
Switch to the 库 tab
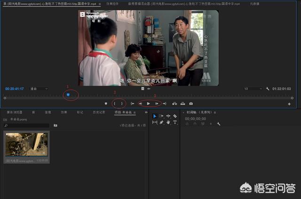click(33, 112)
